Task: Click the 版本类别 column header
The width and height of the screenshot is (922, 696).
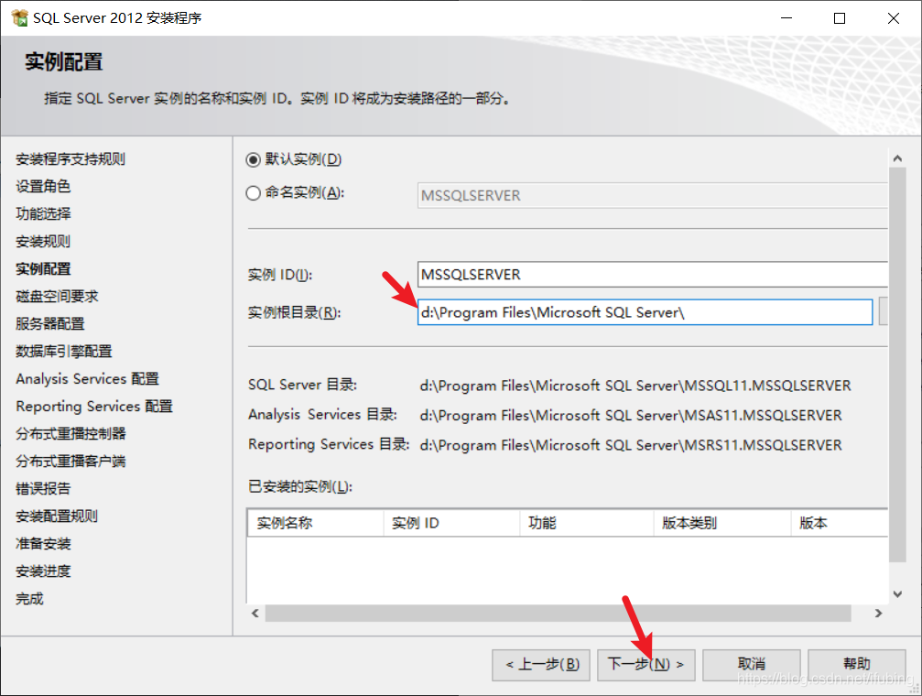Action: [x=722, y=522]
